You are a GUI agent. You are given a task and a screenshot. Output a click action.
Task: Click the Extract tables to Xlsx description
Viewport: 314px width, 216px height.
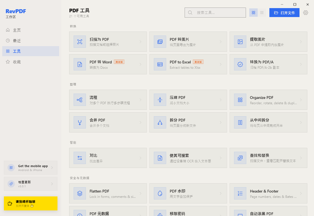[x=185, y=68]
